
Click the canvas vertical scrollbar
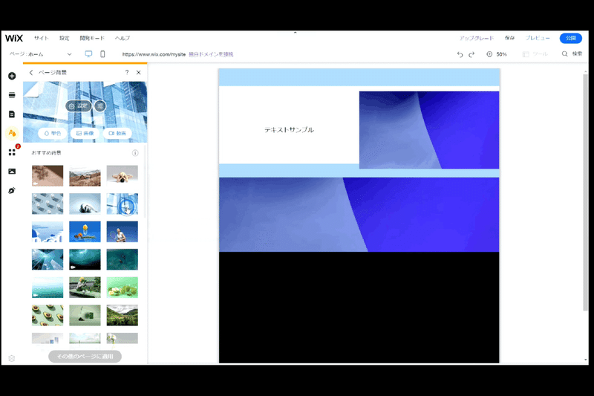coord(585,192)
